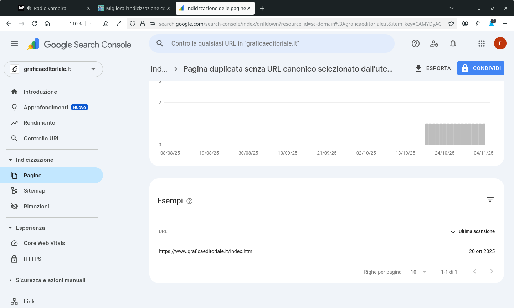This screenshot has width=514, height=308.
Task: Collapse the Indicizzazione sidebar section
Action: click(x=10, y=160)
